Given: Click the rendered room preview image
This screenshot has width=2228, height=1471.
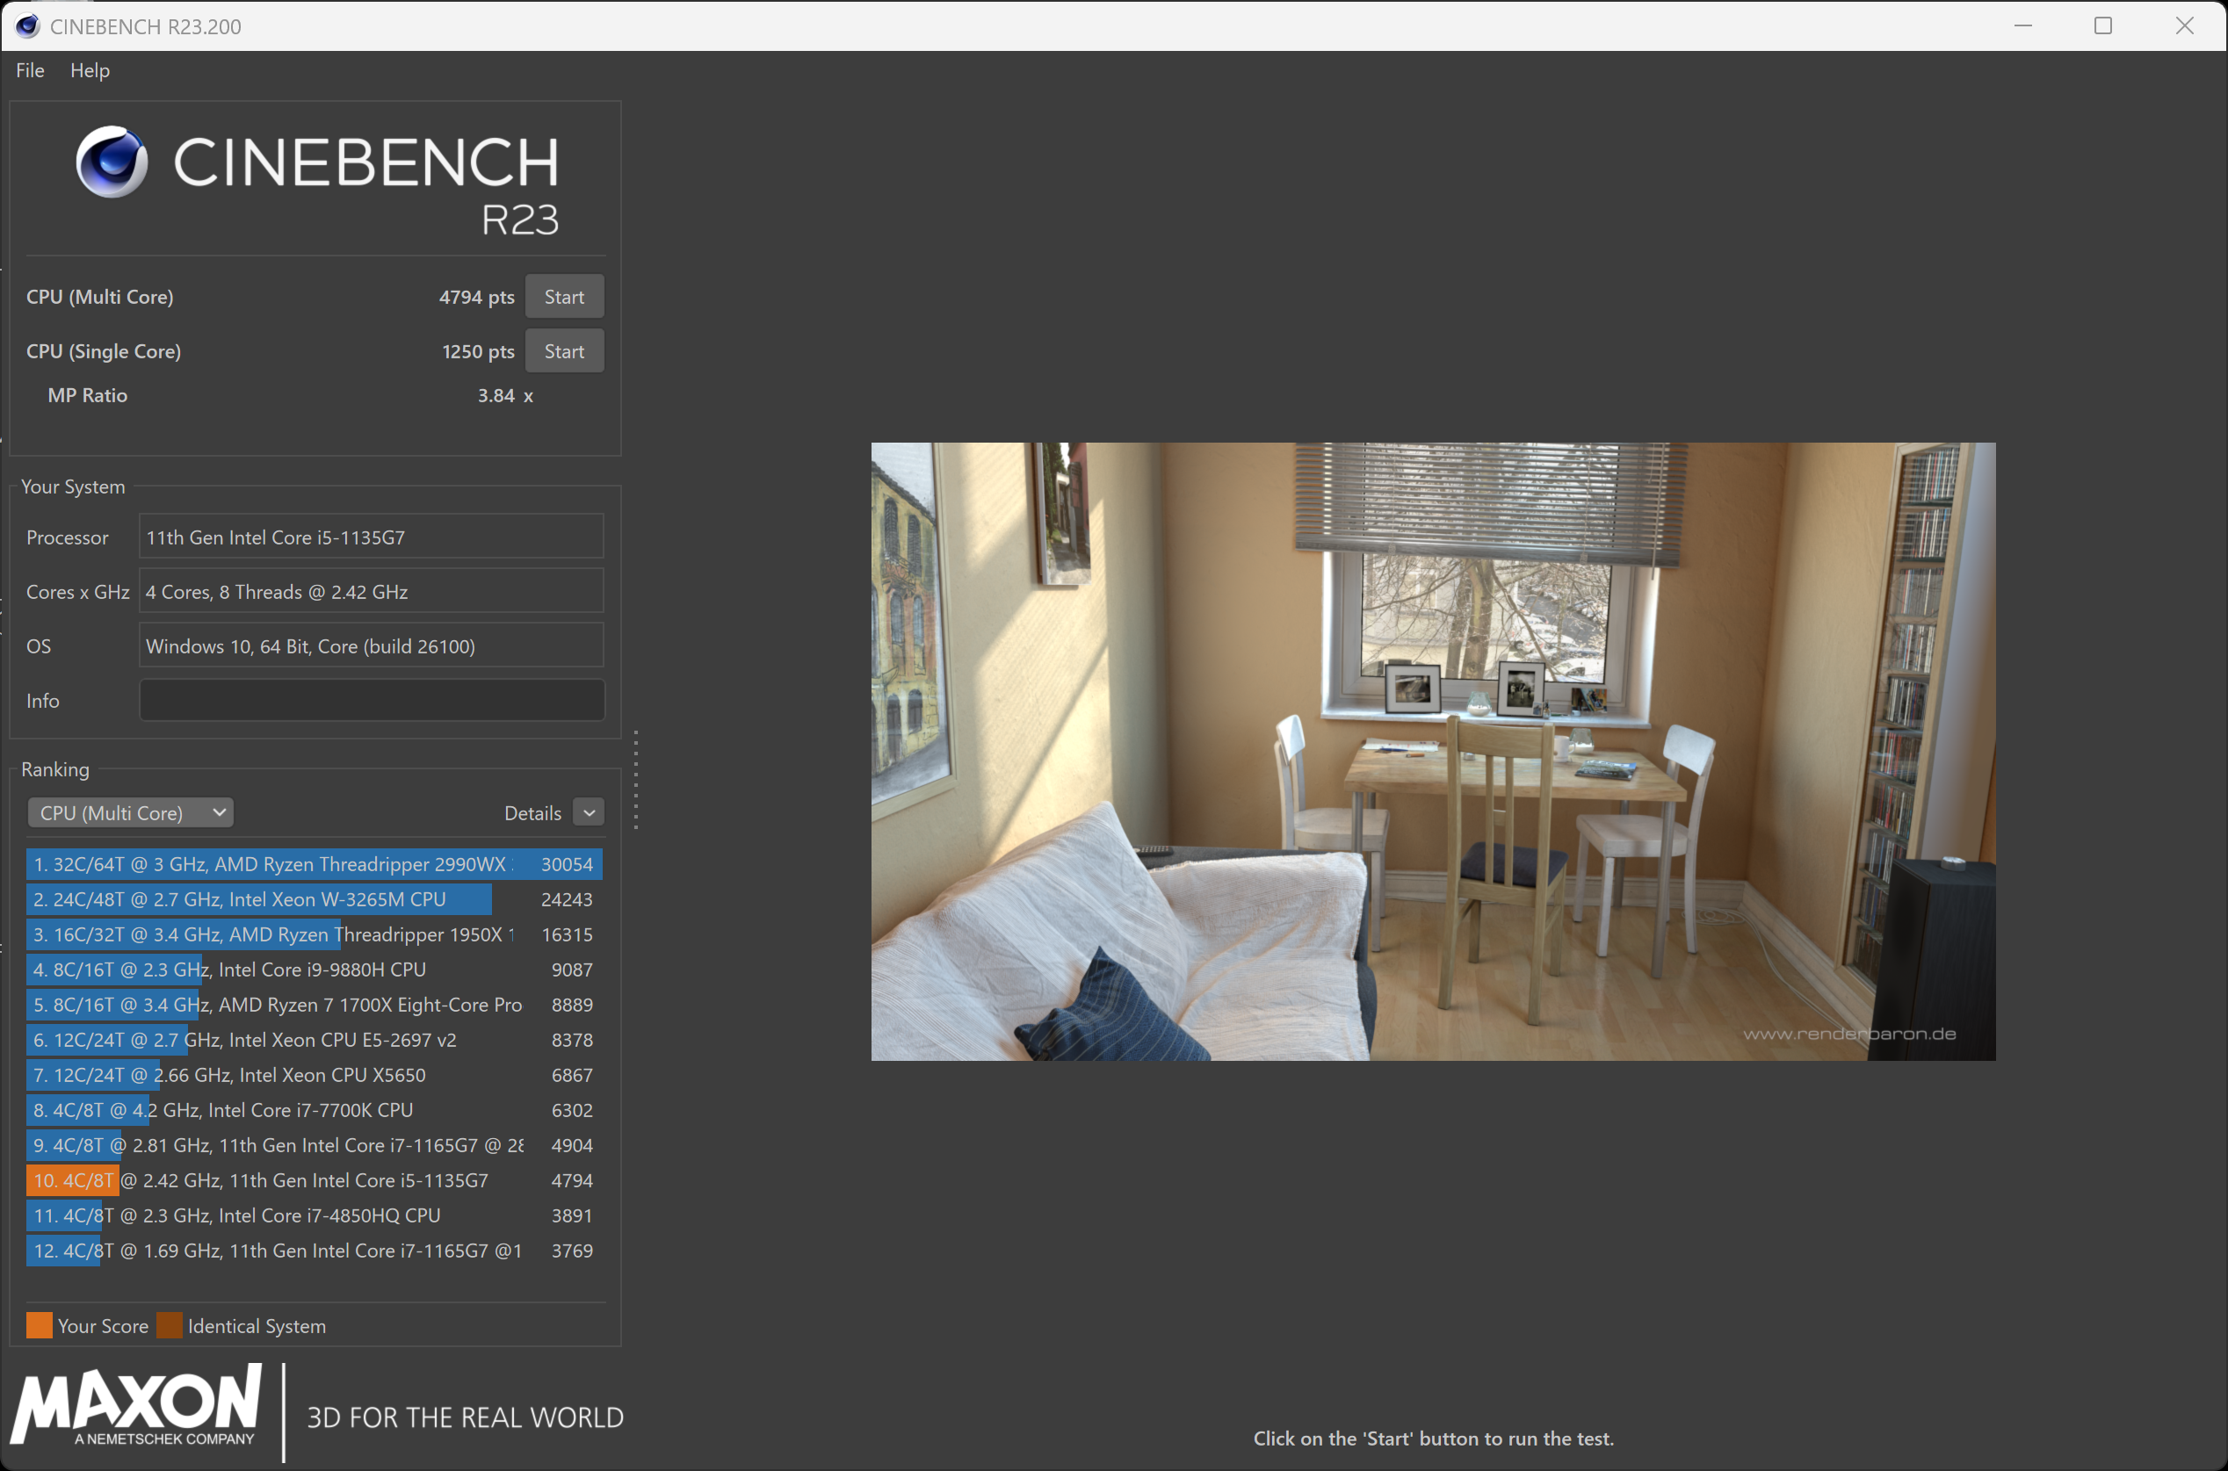Looking at the screenshot, I should point(1432,752).
